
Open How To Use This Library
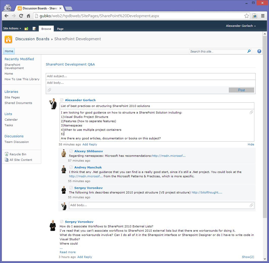pos(22,79)
